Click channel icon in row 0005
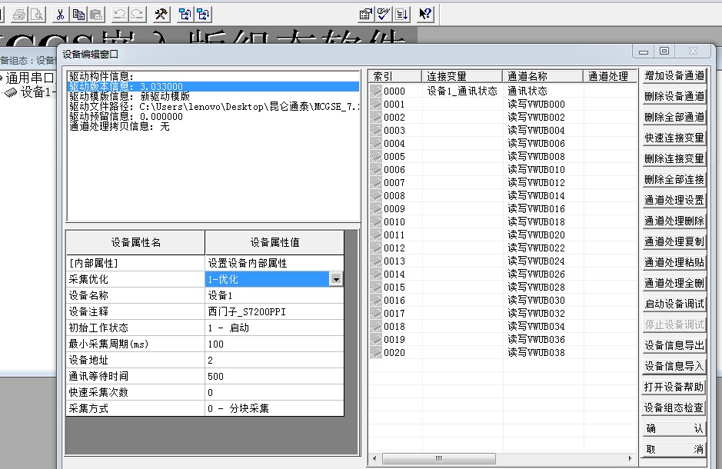 click(376, 157)
